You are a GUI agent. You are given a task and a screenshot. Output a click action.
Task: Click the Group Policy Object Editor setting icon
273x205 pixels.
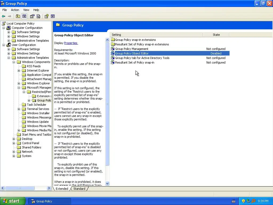[113, 53]
